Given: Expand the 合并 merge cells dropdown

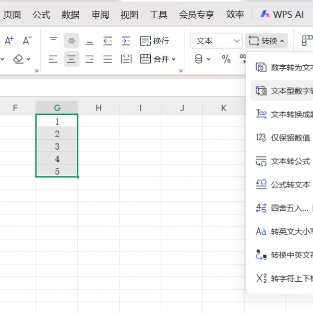Looking at the screenshot, I should (x=159, y=59).
